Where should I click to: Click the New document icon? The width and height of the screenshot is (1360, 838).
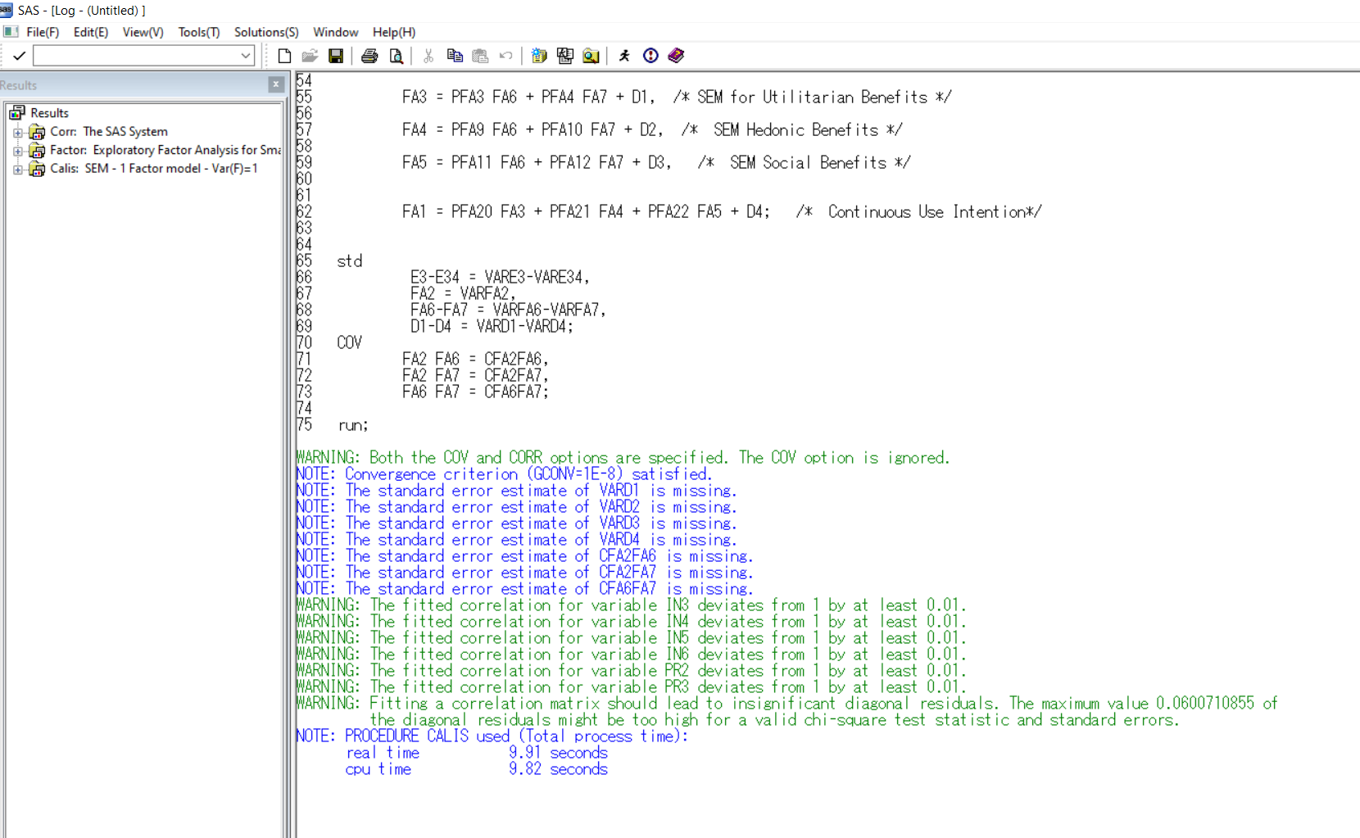tap(284, 56)
